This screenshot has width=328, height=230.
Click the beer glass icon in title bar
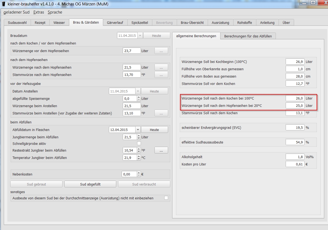(x=4, y=4)
